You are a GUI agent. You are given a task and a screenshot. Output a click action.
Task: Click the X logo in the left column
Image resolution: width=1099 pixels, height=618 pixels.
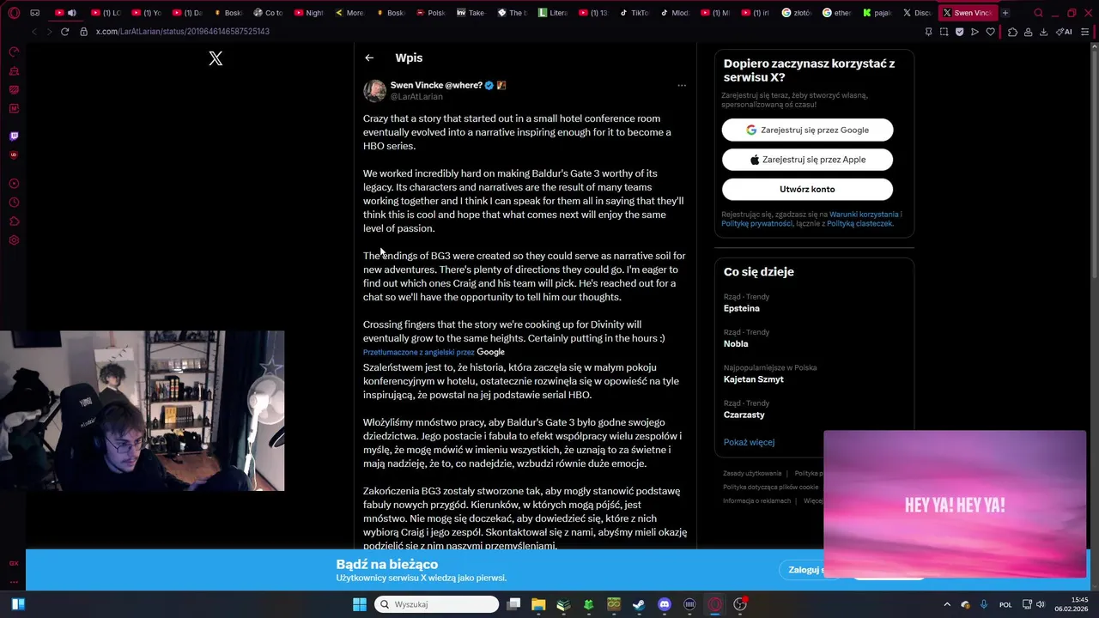216,58
